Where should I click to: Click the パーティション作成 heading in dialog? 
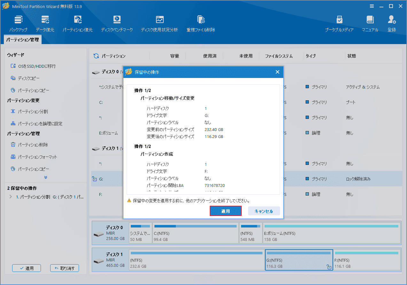pyautogui.click(x=157, y=154)
